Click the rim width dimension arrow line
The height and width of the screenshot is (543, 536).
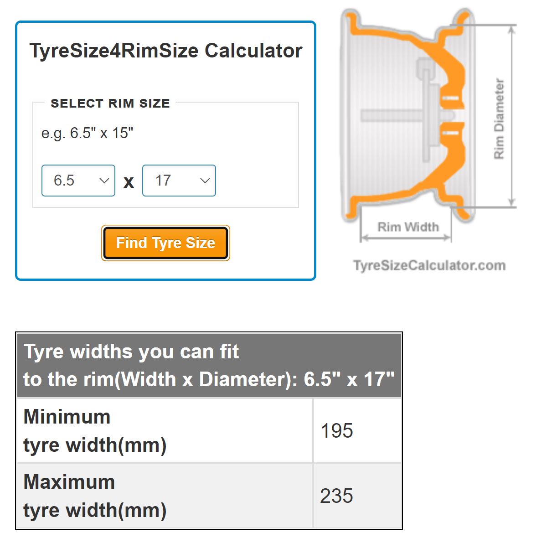(x=406, y=238)
